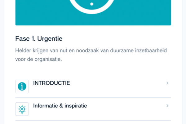Open the INTRODUCTIE section label

(x=51, y=83)
